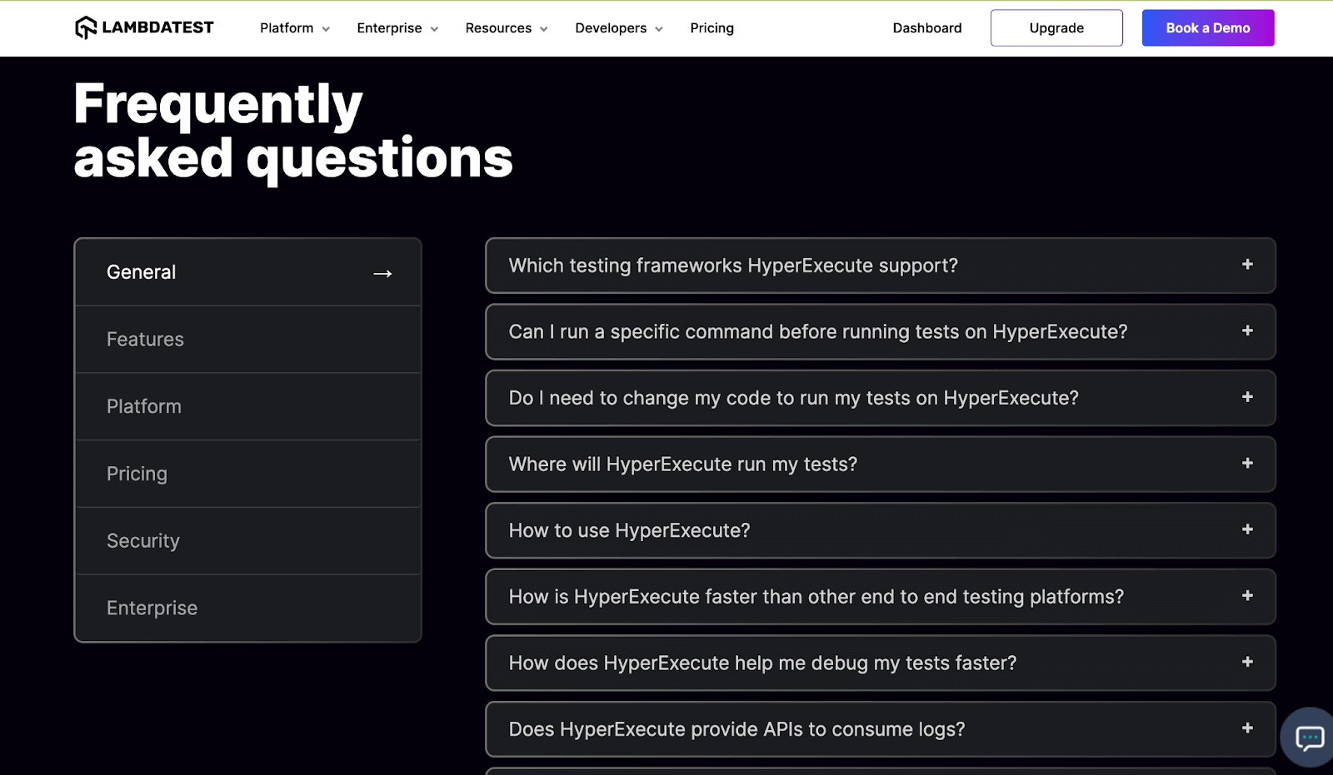Expand 'Where will HyperExecute run my tests?'

[x=880, y=465]
